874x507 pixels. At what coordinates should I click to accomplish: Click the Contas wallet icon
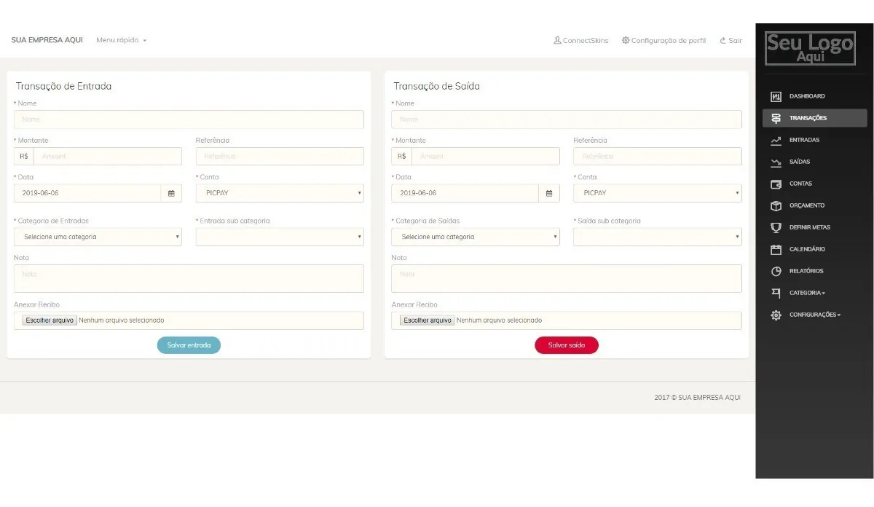776,184
